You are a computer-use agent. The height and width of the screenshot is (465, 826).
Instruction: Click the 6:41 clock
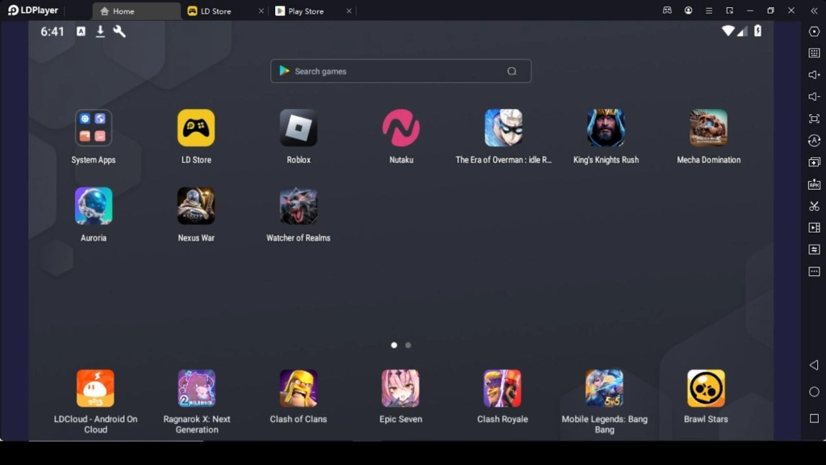52,31
